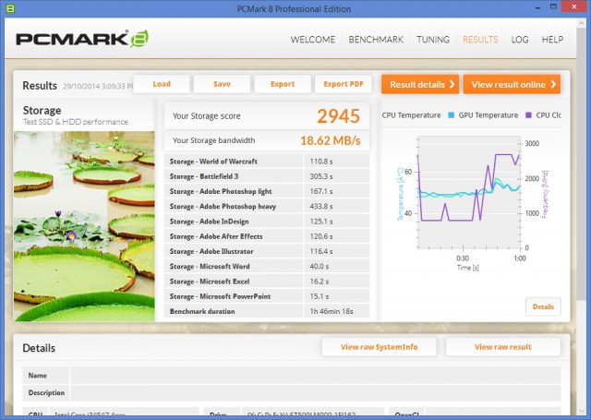Click the water lily storage thumbnail image
The image size is (591, 420).
point(84,226)
